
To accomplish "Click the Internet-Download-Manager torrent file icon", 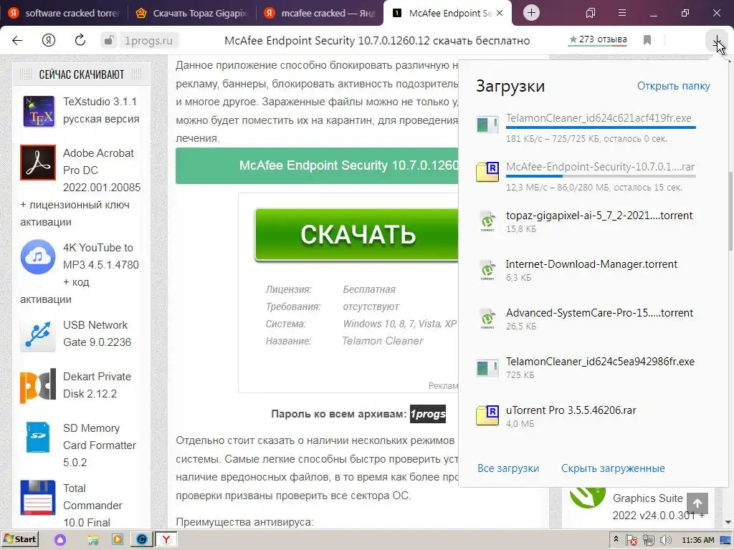I will [487, 269].
